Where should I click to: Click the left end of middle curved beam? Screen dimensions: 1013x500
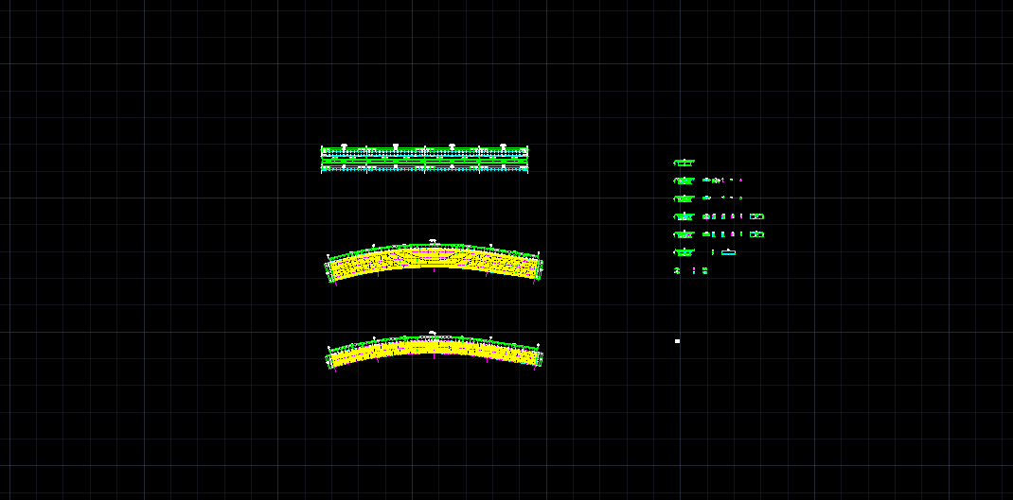pos(330,269)
